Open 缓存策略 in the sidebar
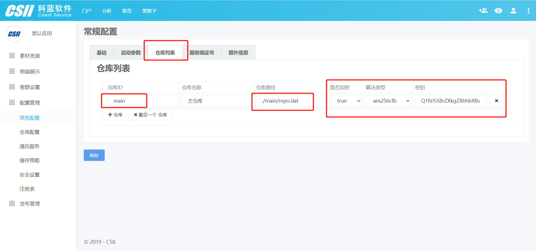 [30, 160]
